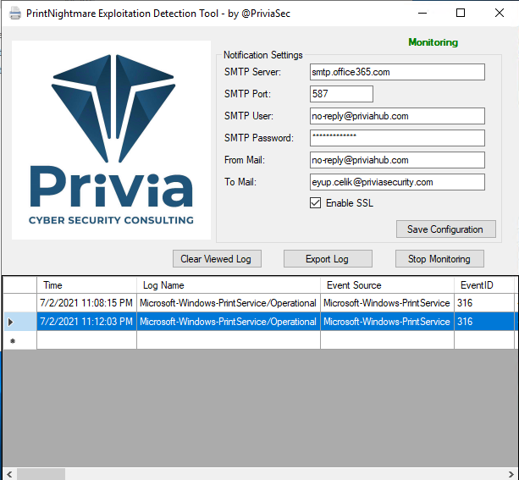The image size is (519, 480).
Task: Focus the To Mail input field
Action: coord(397,182)
